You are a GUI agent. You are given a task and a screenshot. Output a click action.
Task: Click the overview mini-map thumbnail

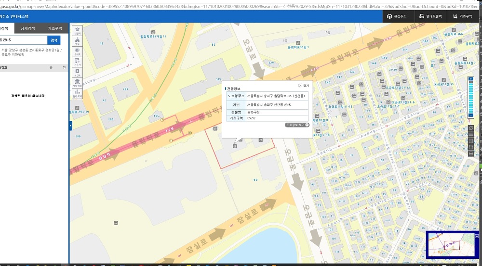[x=451, y=245]
